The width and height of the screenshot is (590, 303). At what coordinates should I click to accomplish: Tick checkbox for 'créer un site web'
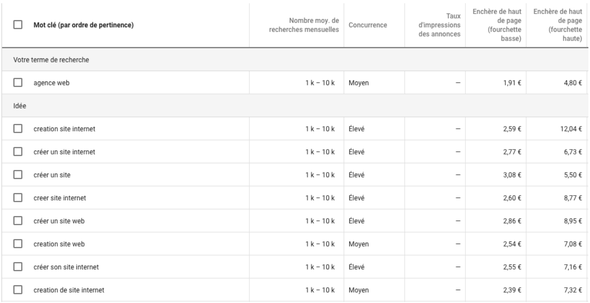point(18,221)
